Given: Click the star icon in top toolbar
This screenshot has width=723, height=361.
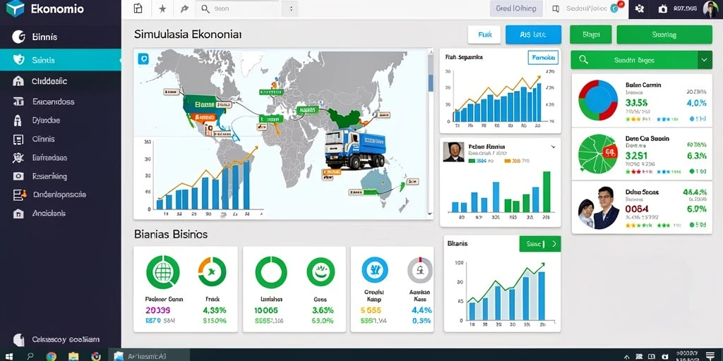Looking at the screenshot, I should click(x=162, y=8).
